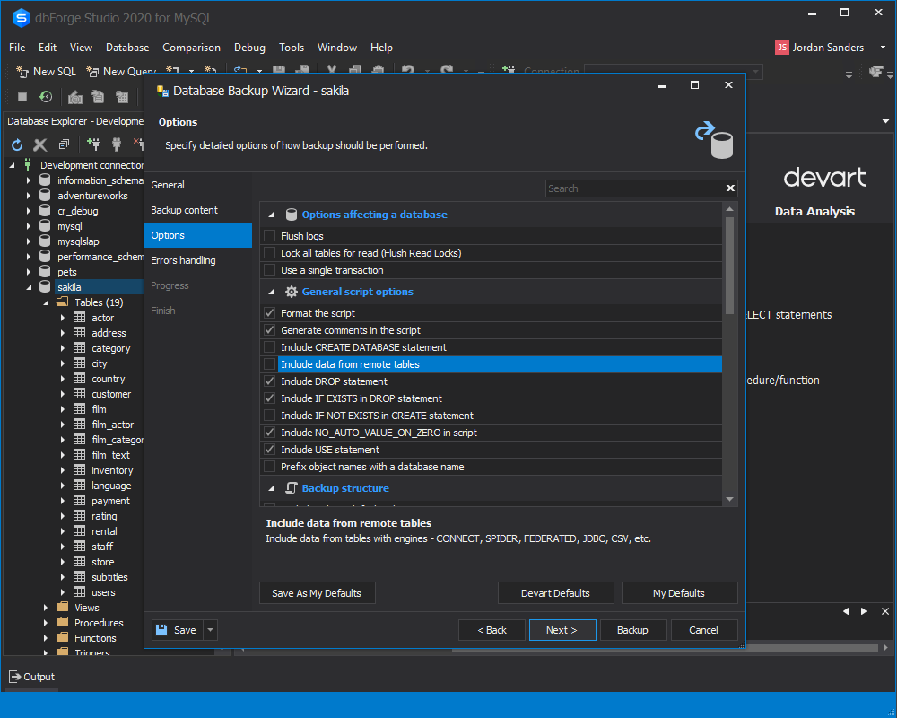Click the Open file blue arrow toolbar icon
Image resolution: width=897 pixels, height=718 pixels.
240,71
